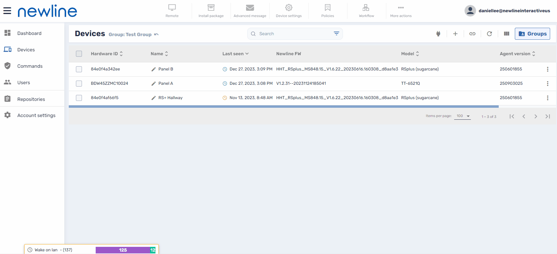Check the box for BDW45ZZMC10024
This screenshot has height=254, width=557.
click(79, 84)
